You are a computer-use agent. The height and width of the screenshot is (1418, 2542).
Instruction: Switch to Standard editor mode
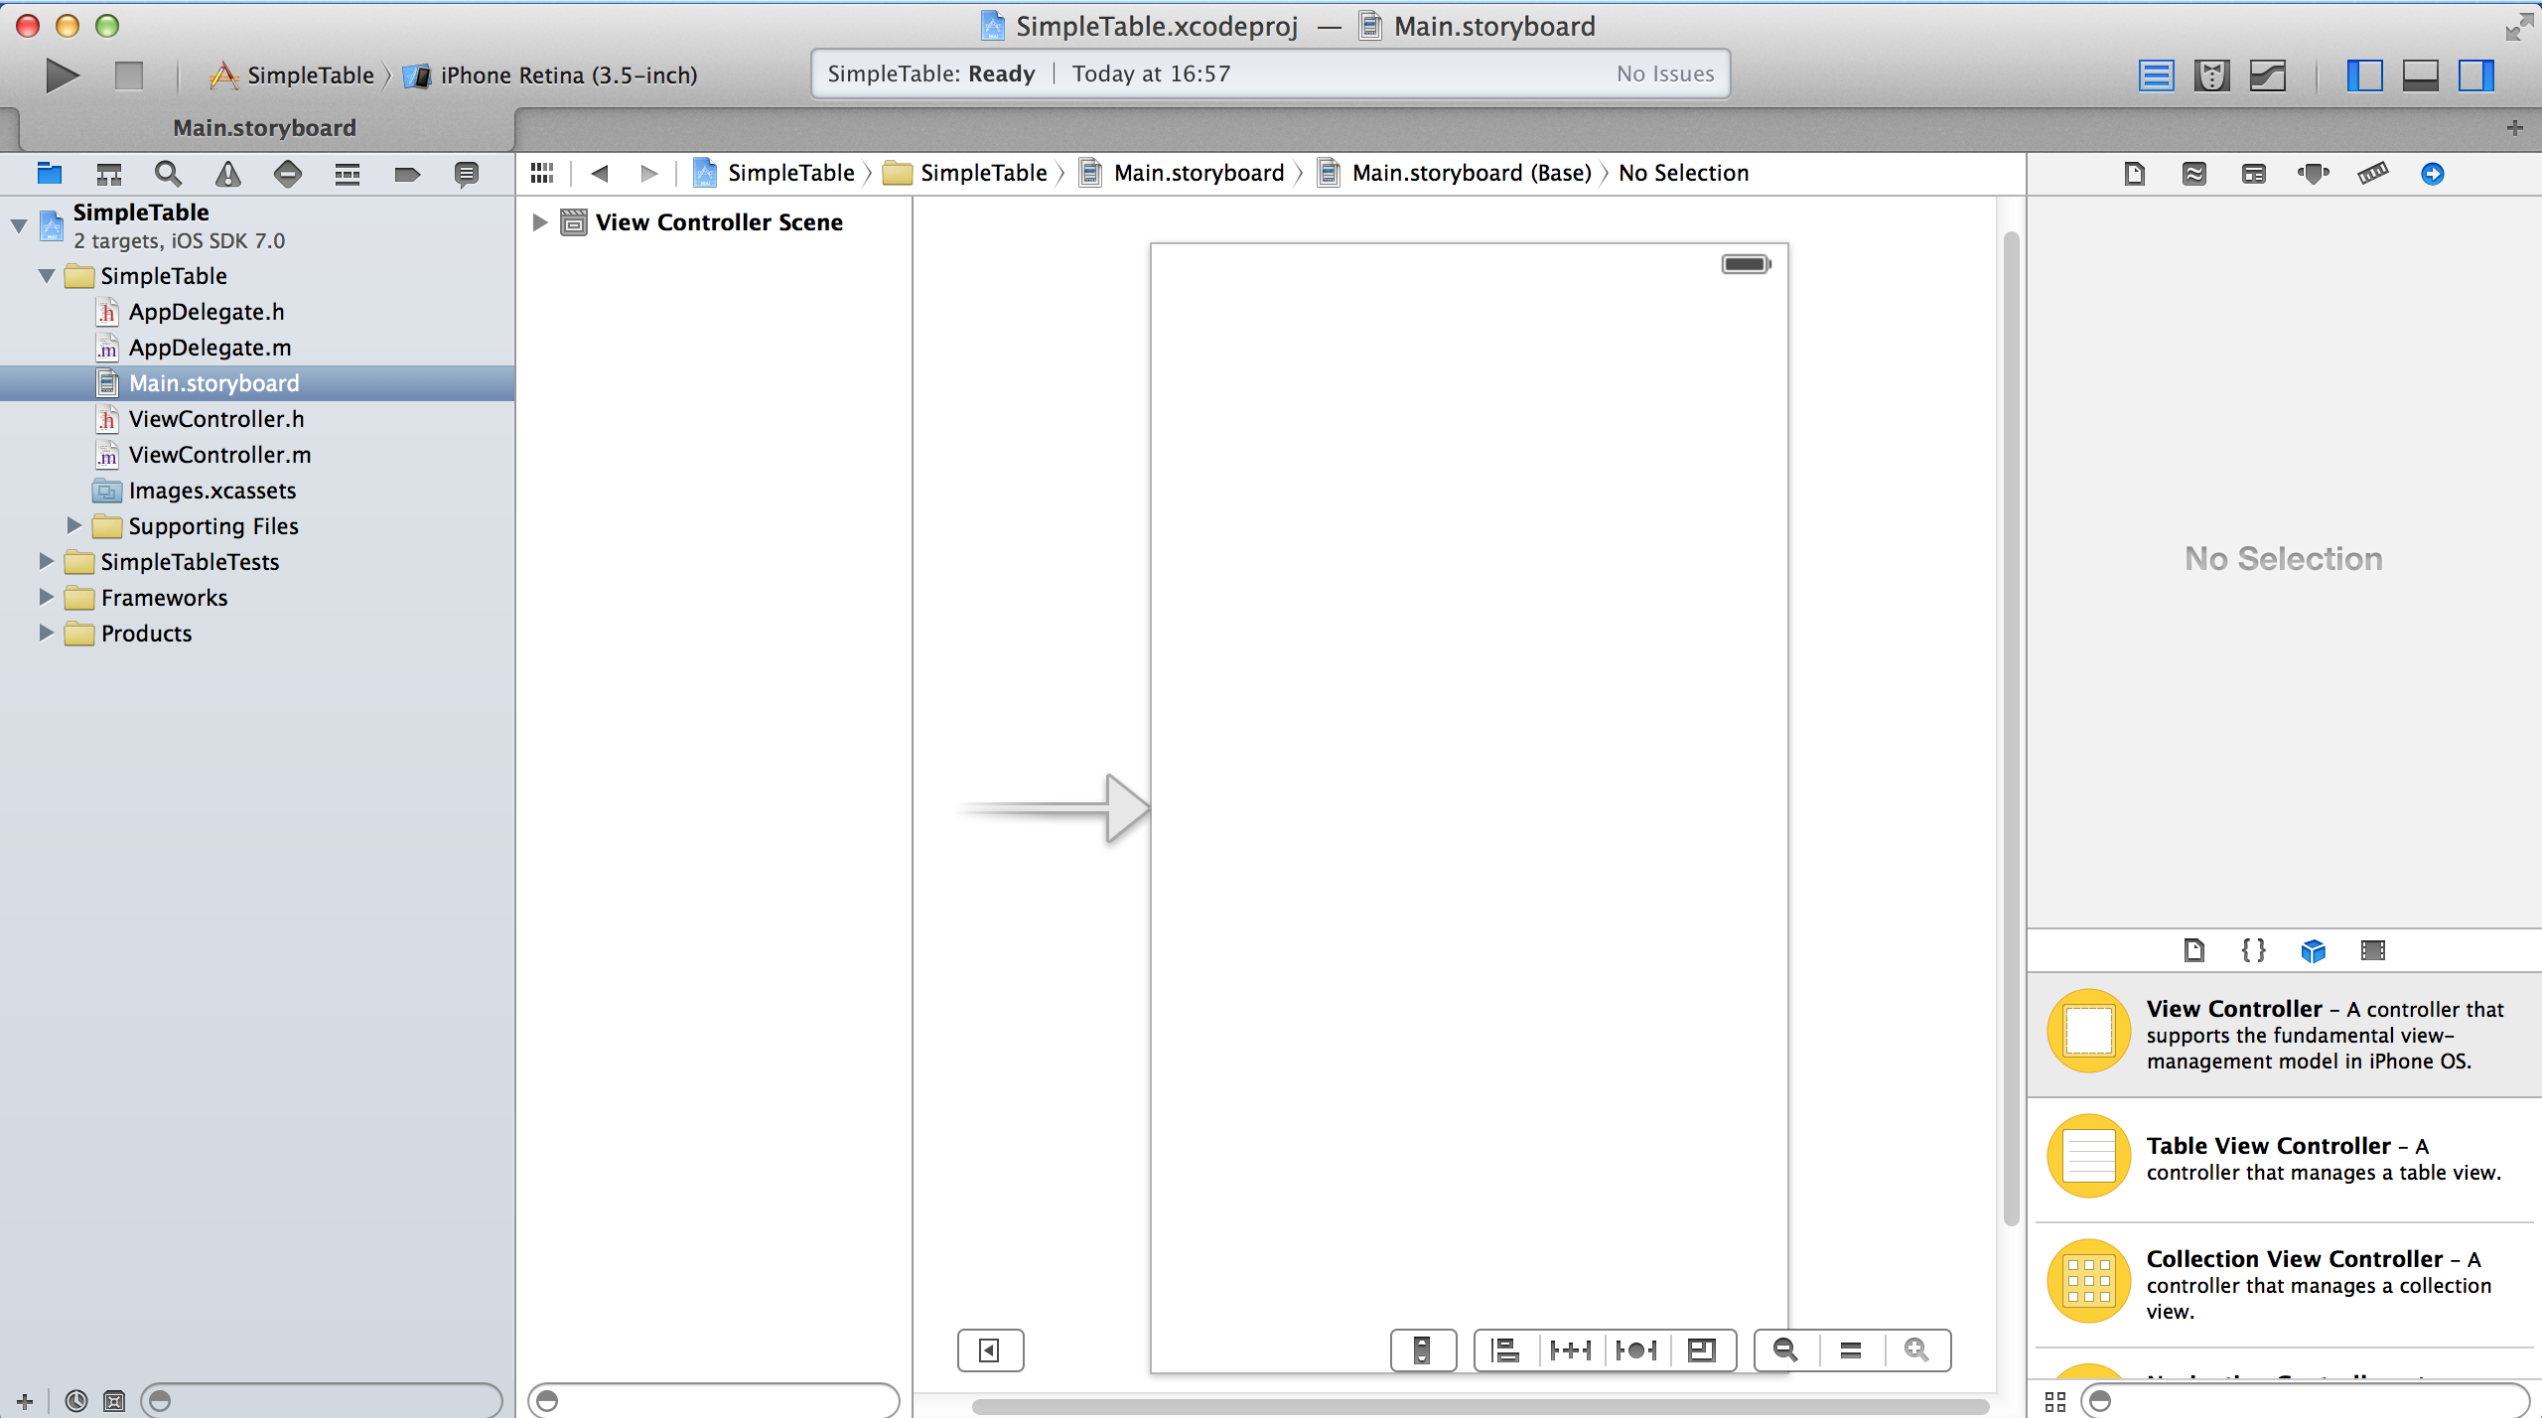(2156, 75)
